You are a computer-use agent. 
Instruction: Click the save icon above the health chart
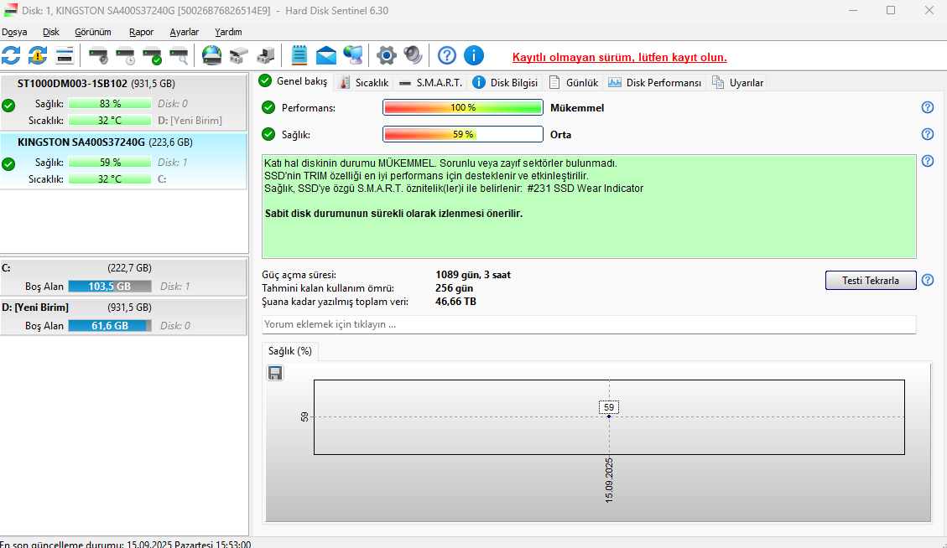pos(275,373)
